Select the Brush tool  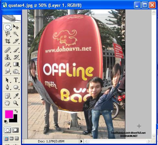tap(16, 50)
